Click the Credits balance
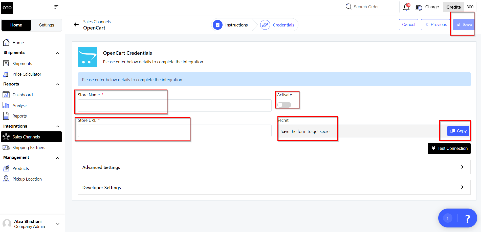 pos(460,7)
